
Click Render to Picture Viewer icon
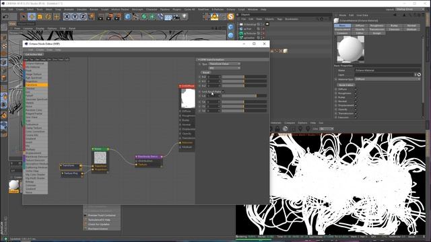click(x=109, y=17)
